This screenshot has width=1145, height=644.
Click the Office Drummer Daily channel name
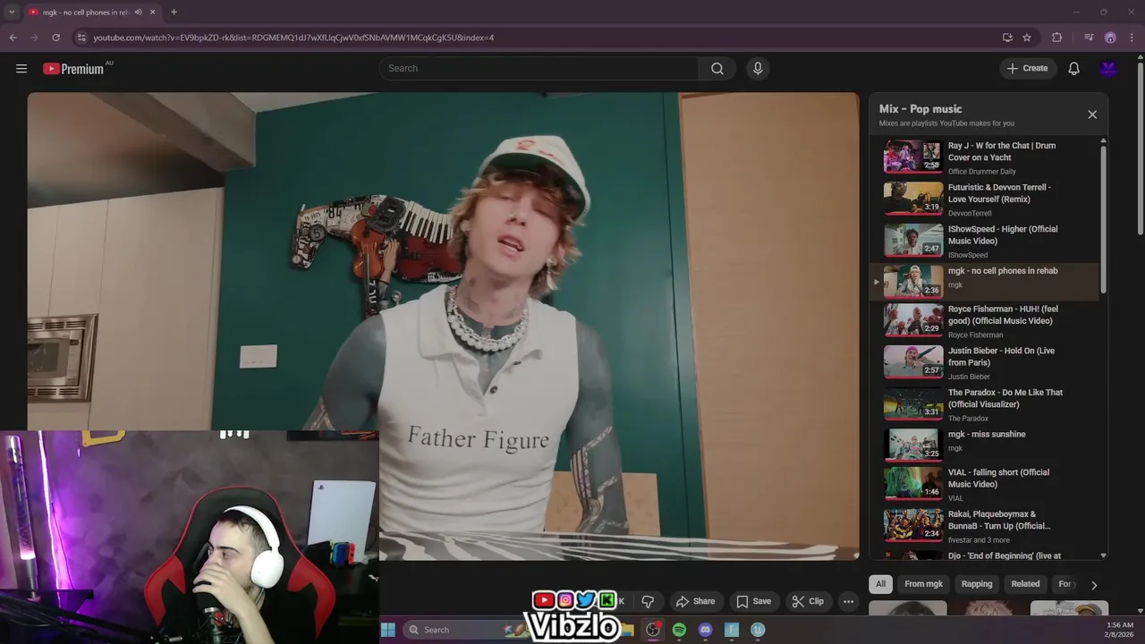point(981,172)
